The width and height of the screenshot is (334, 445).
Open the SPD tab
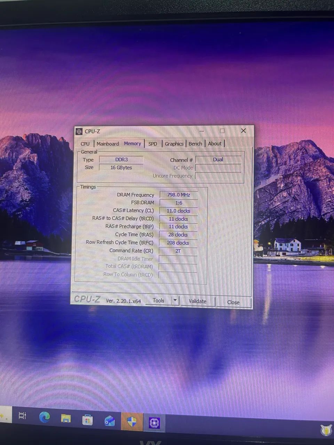tap(153, 144)
